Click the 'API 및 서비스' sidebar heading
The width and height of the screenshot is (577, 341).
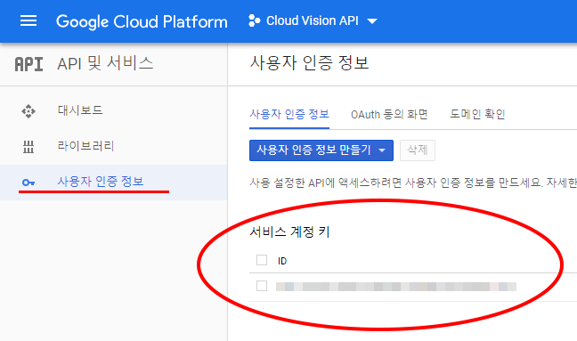[105, 63]
